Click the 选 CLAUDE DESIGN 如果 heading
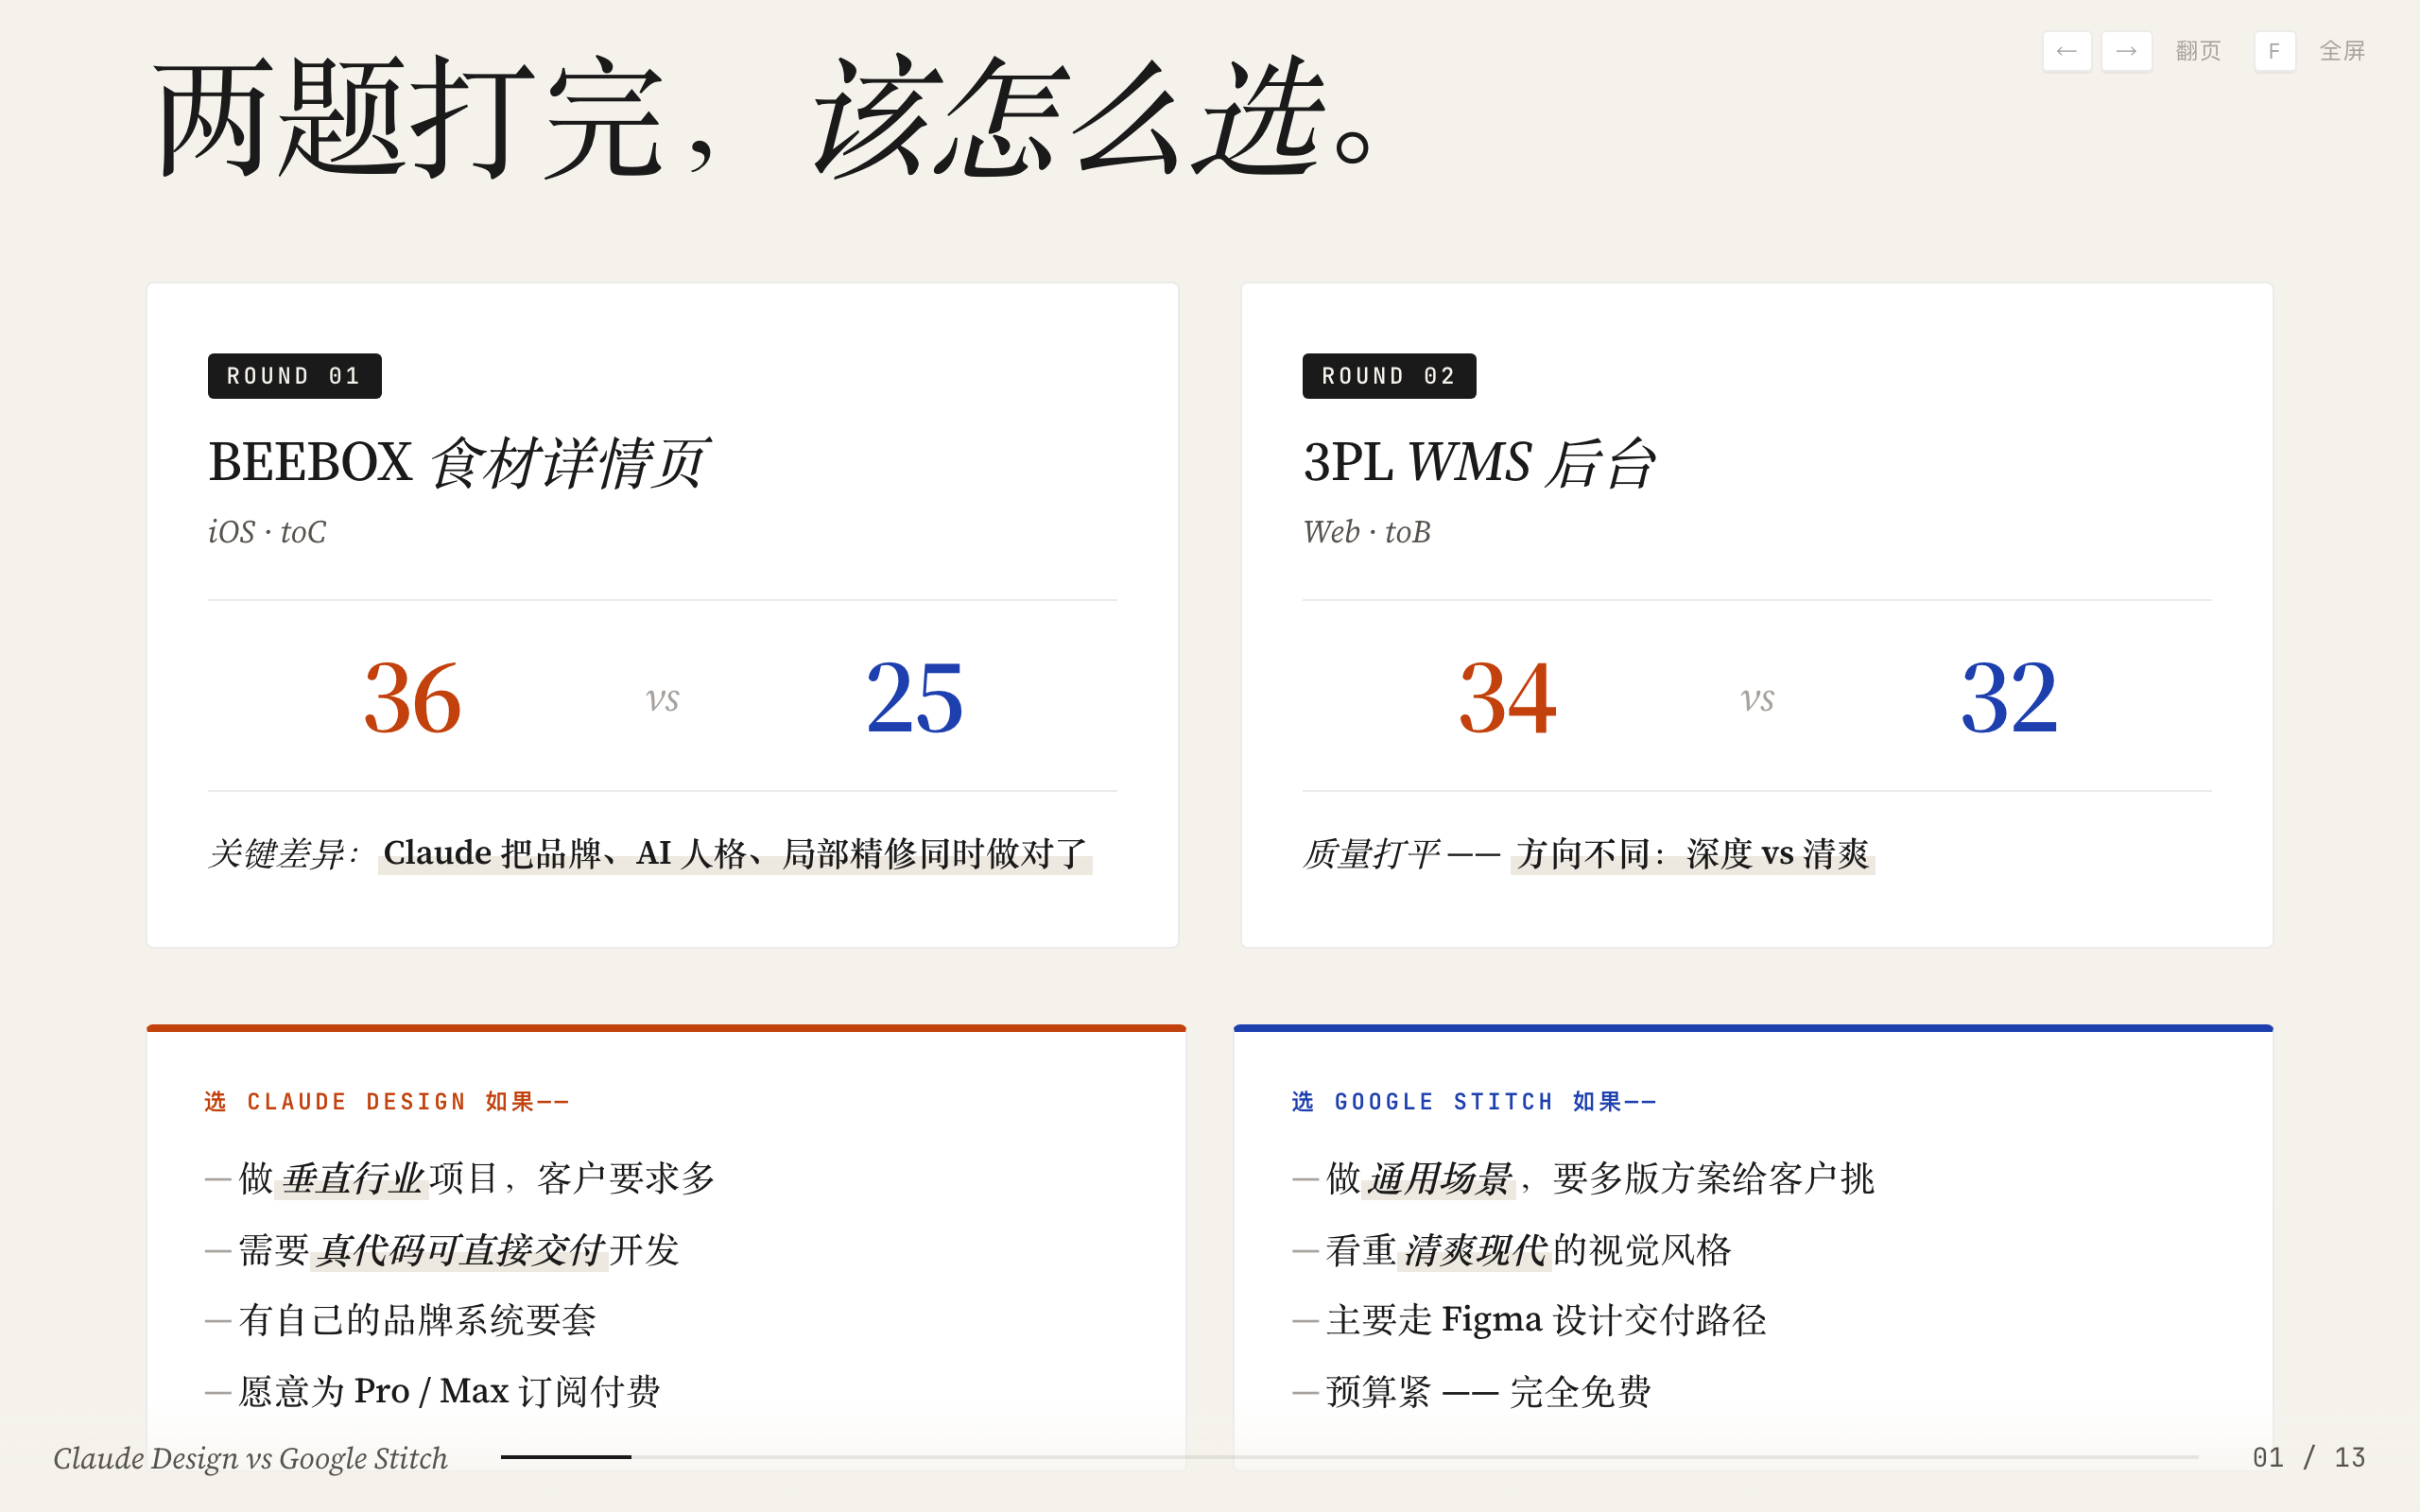 (386, 1101)
